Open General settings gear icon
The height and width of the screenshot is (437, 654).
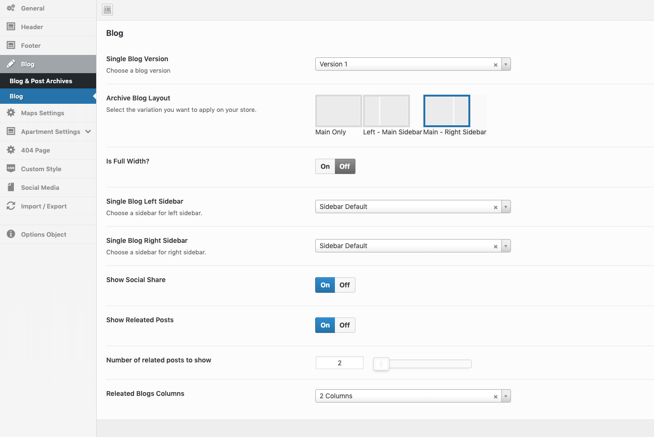[x=11, y=8]
